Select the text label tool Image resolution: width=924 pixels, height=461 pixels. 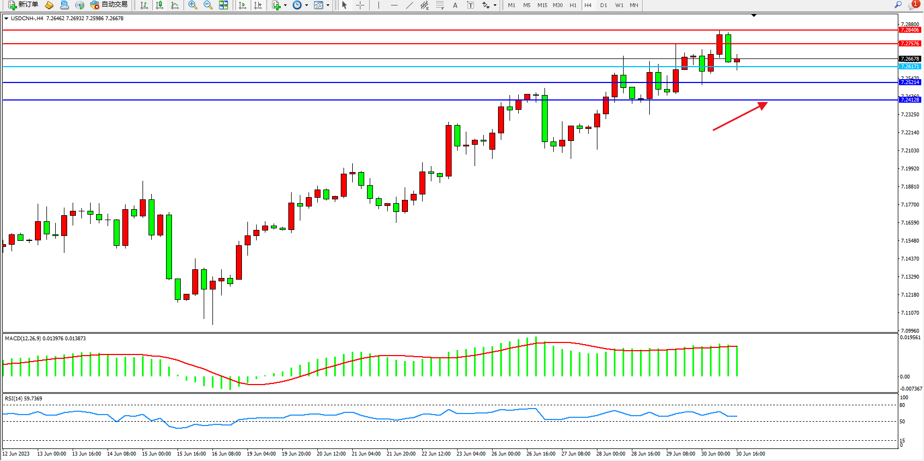pyautogui.click(x=470, y=5)
